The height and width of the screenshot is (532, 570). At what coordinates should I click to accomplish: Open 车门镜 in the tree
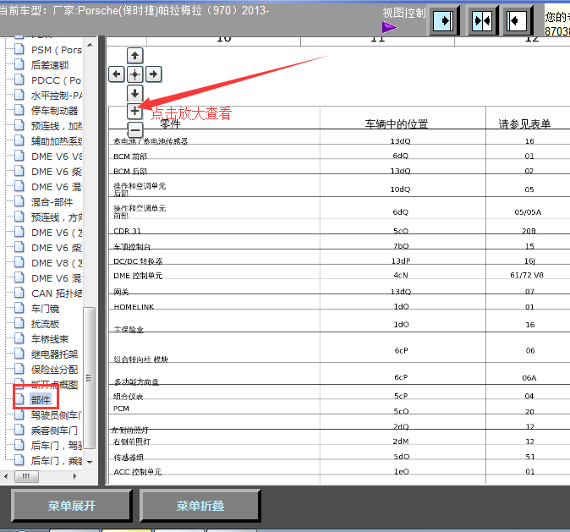click(45, 309)
